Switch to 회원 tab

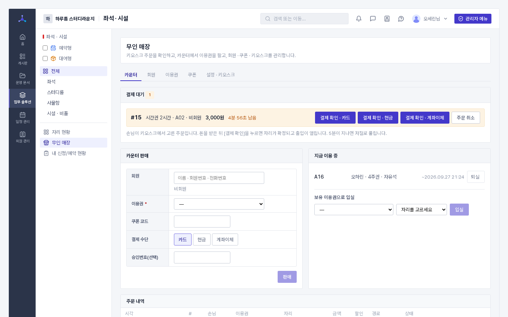[151, 75]
